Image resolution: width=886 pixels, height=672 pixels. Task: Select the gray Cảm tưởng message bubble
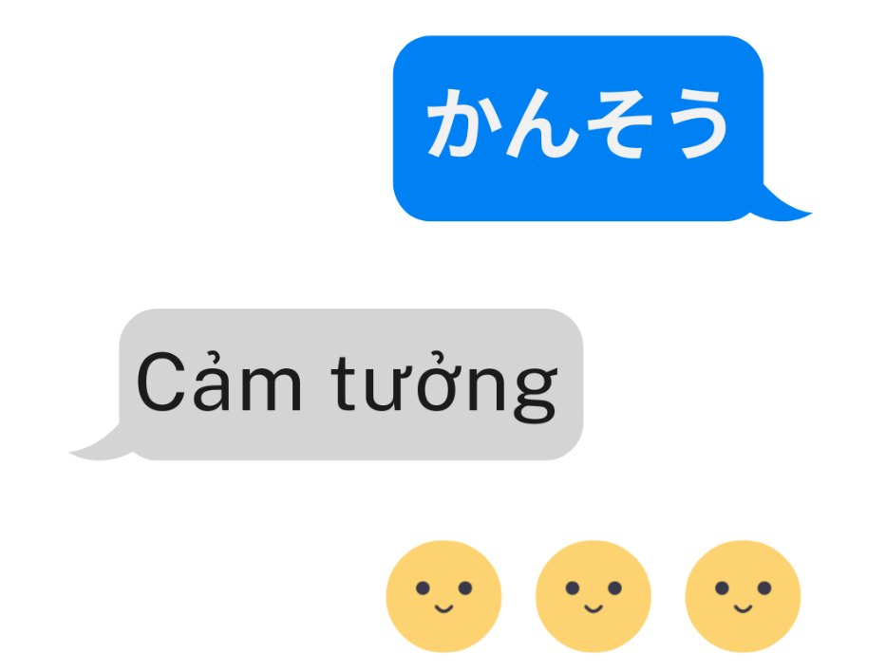351,384
